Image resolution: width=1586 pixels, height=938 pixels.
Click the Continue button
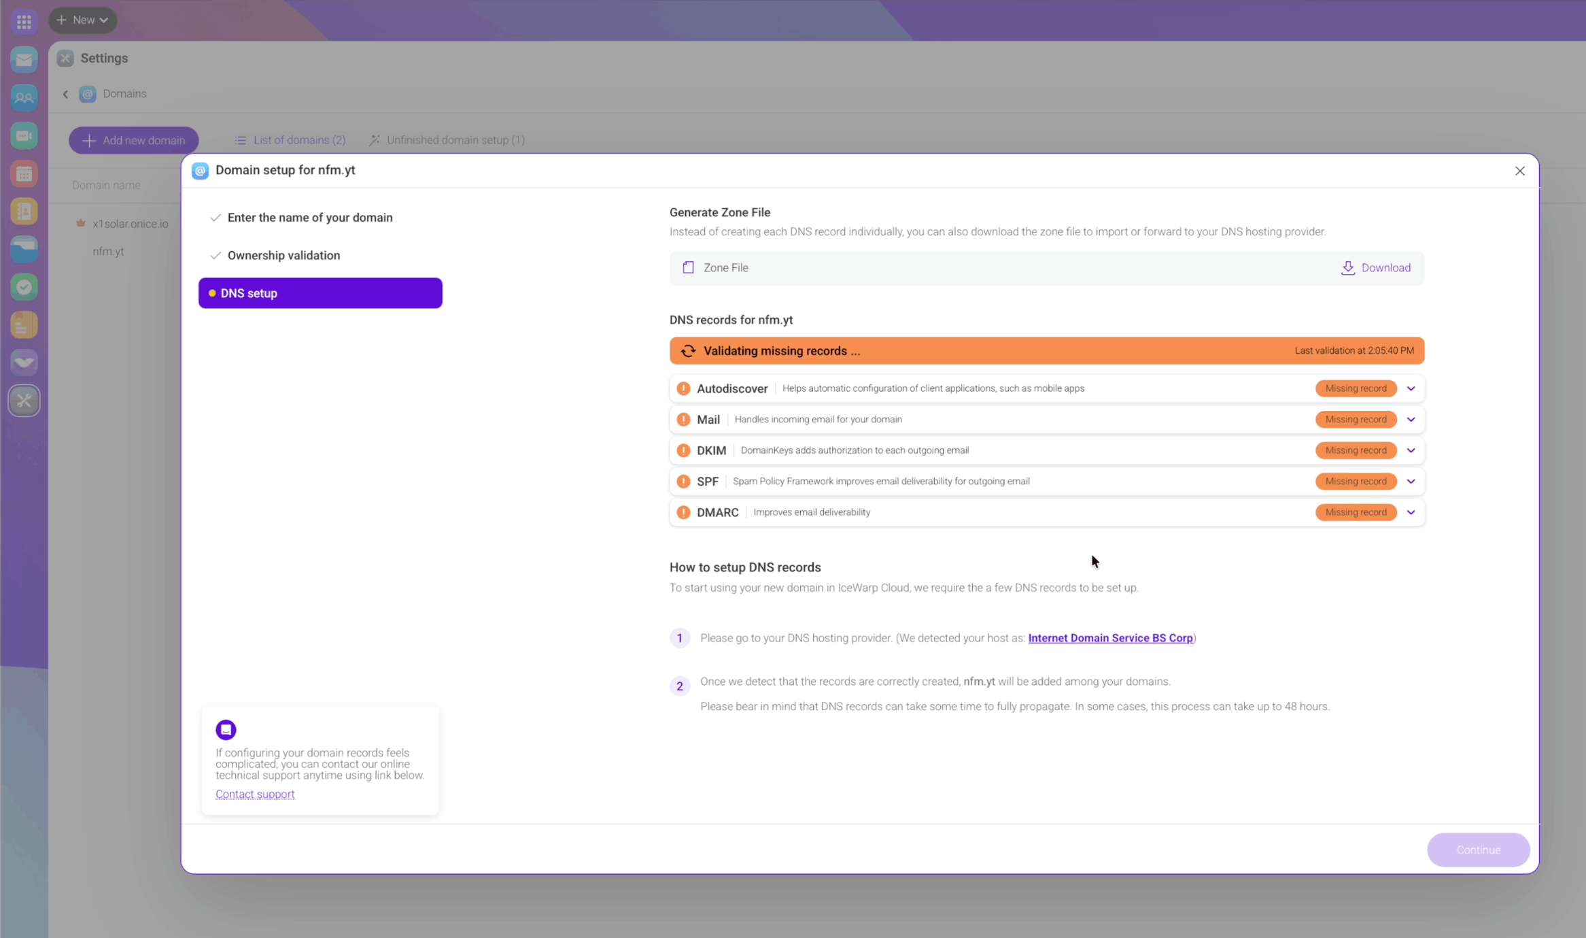pyautogui.click(x=1478, y=850)
